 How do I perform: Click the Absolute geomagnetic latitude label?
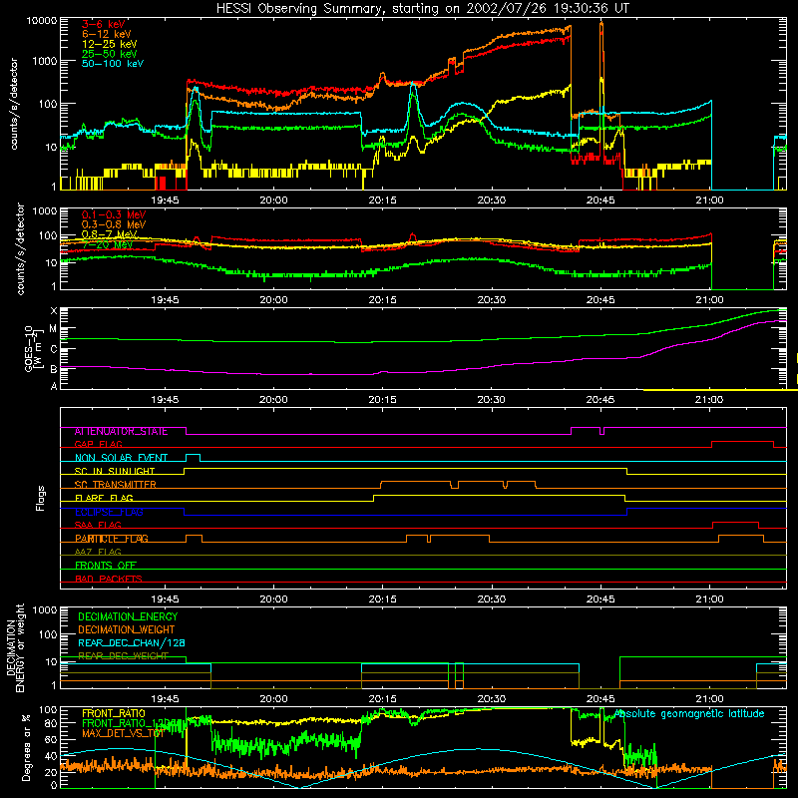click(x=689, y=714)
